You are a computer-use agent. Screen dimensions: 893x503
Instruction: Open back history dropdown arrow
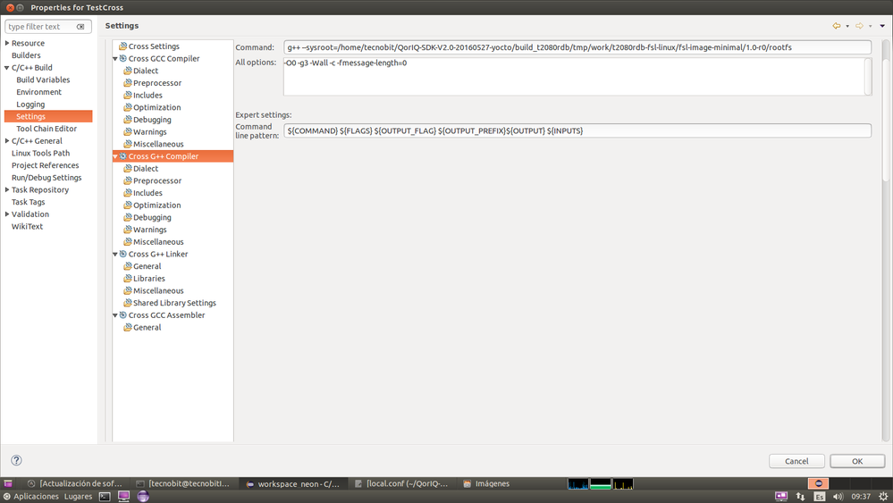click(x=847, y=26)
